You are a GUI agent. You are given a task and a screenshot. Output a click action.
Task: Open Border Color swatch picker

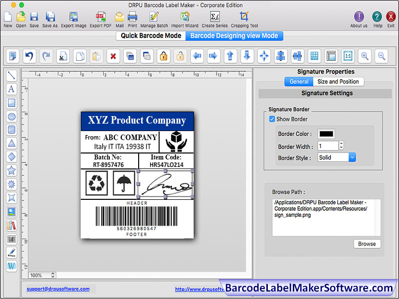326,134
